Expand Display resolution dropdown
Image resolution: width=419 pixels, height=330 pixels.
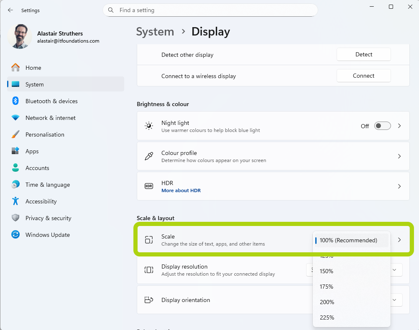(394, 270)
